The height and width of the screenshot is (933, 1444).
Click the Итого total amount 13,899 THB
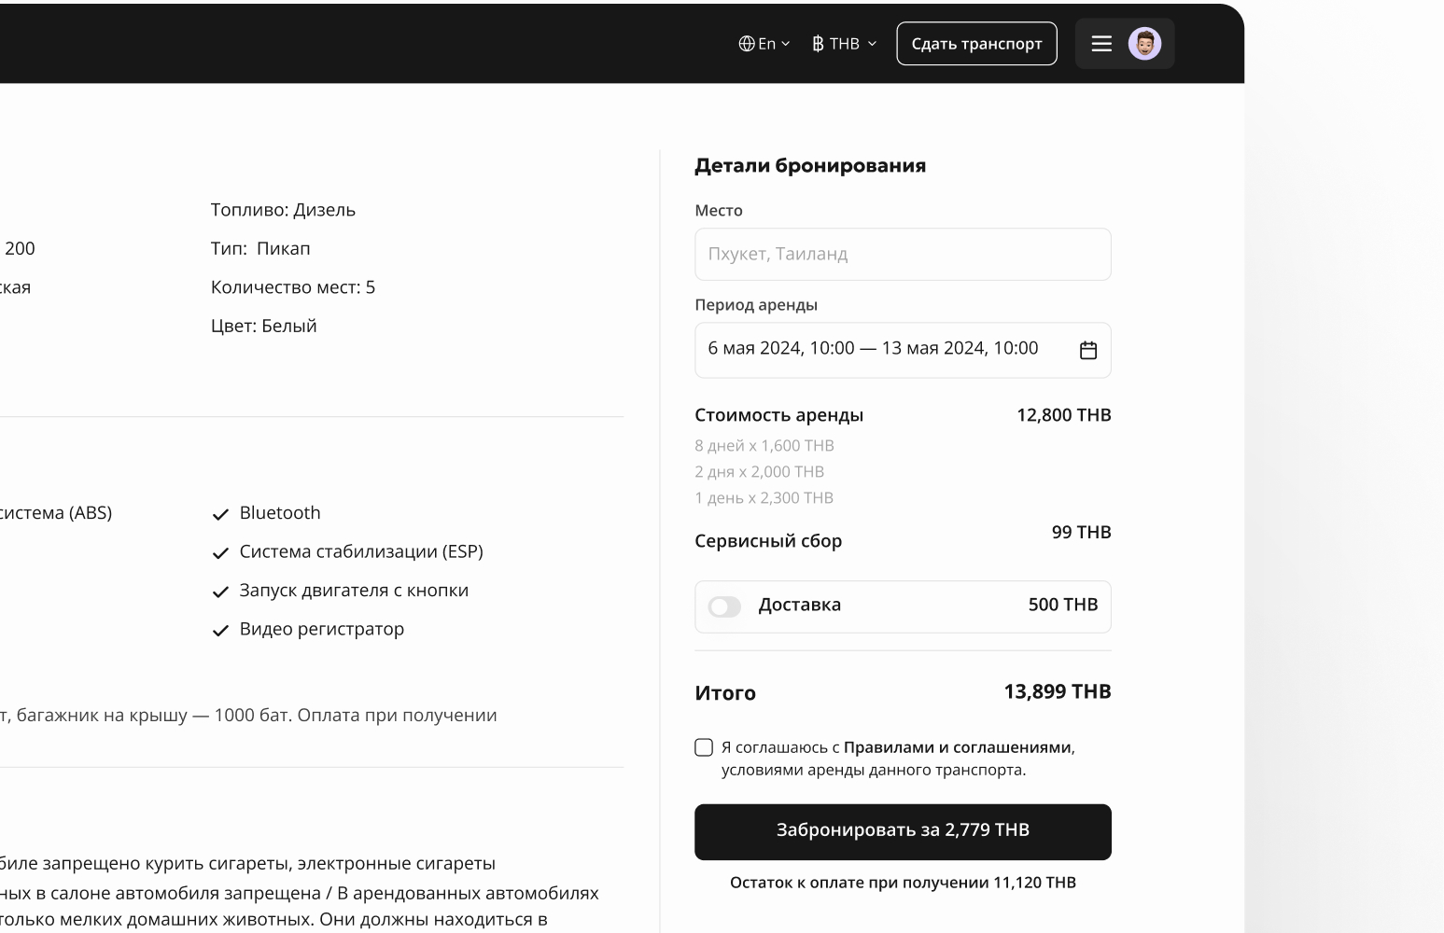coord(1057,691)
